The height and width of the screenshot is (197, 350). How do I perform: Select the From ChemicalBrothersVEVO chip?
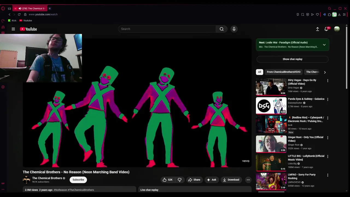point(284,72)
